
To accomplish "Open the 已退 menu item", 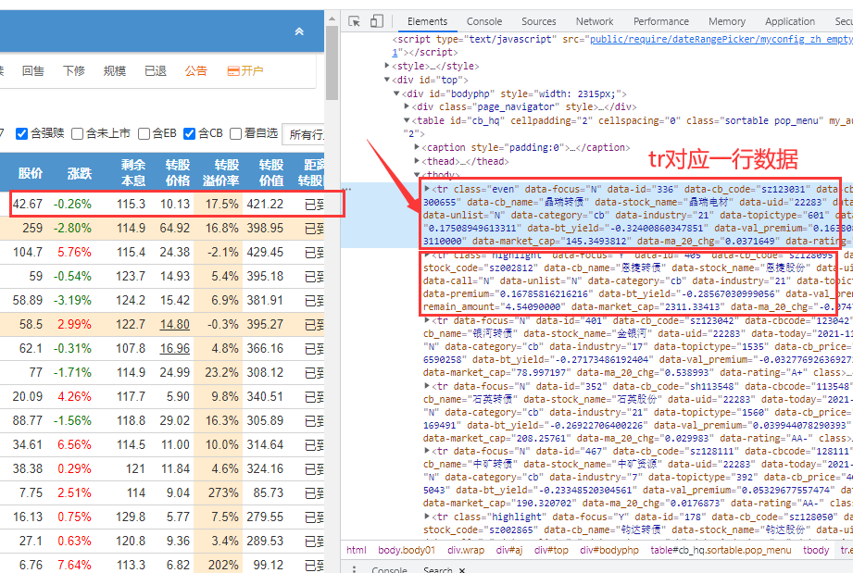I will pyautogui.click(x=155, y=70).
